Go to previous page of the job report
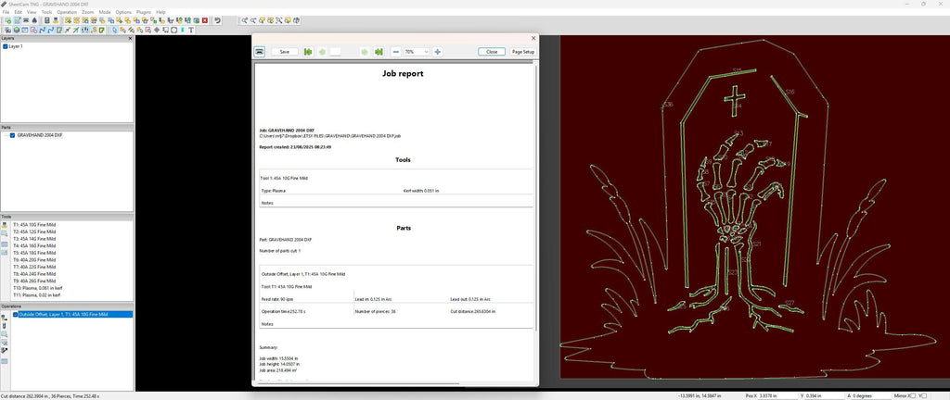The image size is (950, 400). [x=322, y=52]
